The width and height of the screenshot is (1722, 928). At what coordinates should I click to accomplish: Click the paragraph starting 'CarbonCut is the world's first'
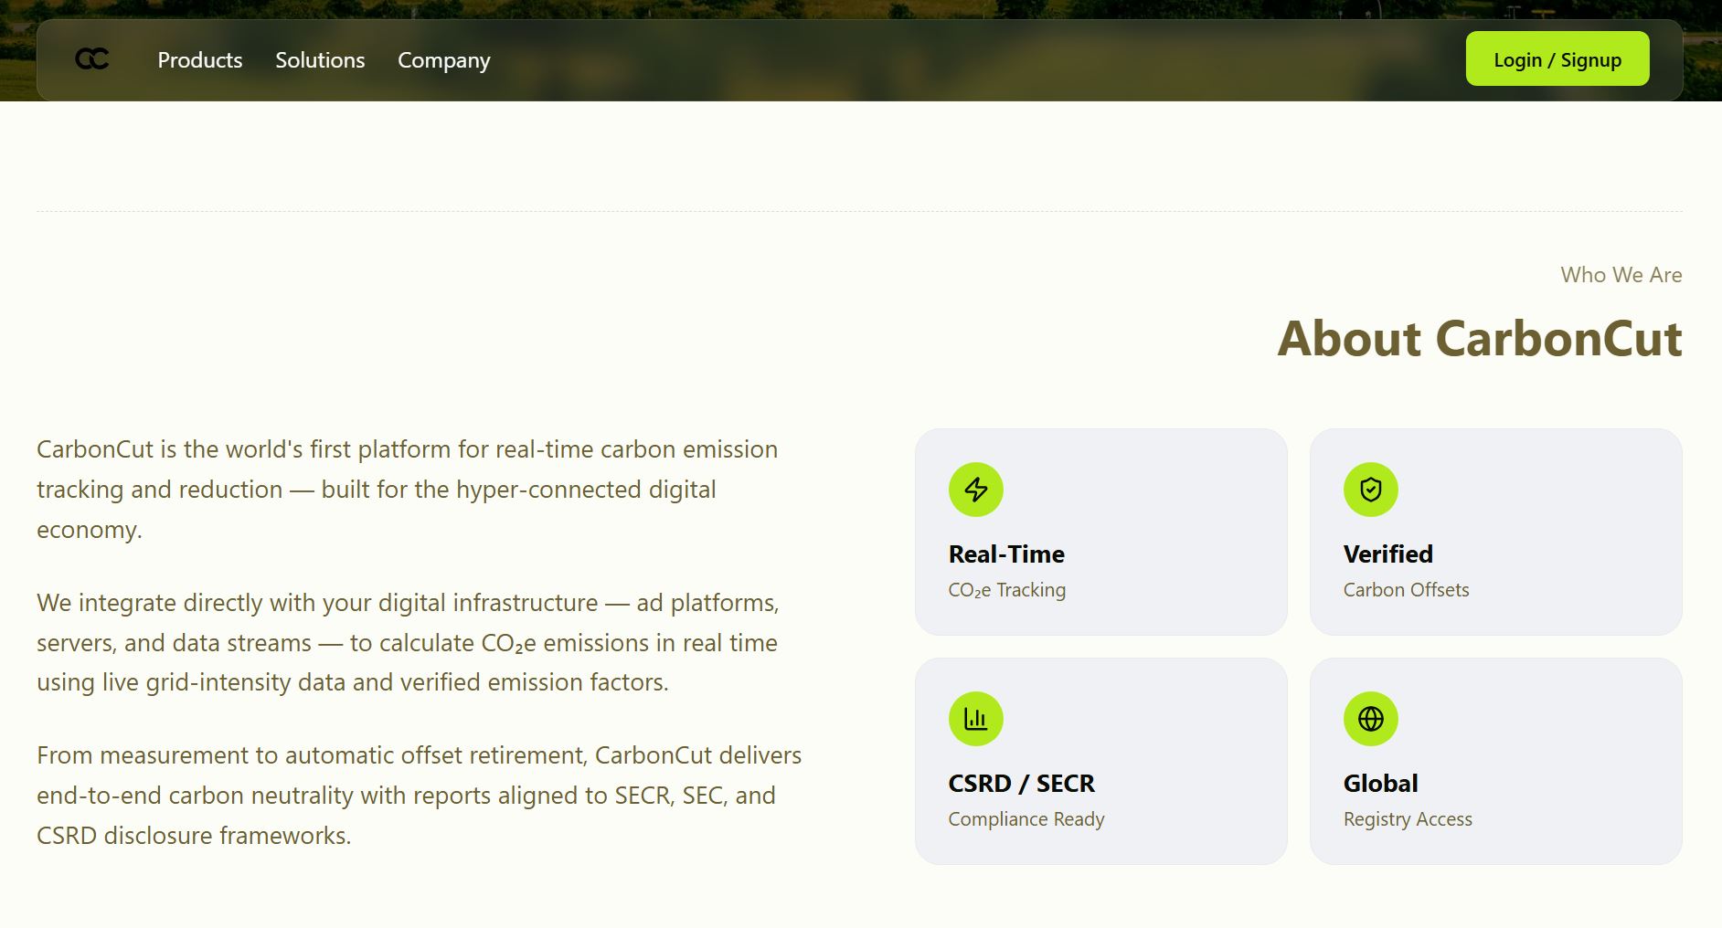coord(408,490)
